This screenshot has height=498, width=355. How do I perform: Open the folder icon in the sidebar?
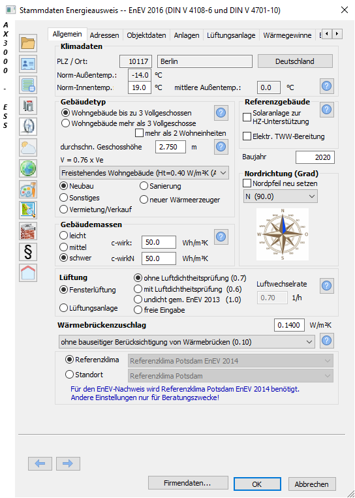[28, 43]
